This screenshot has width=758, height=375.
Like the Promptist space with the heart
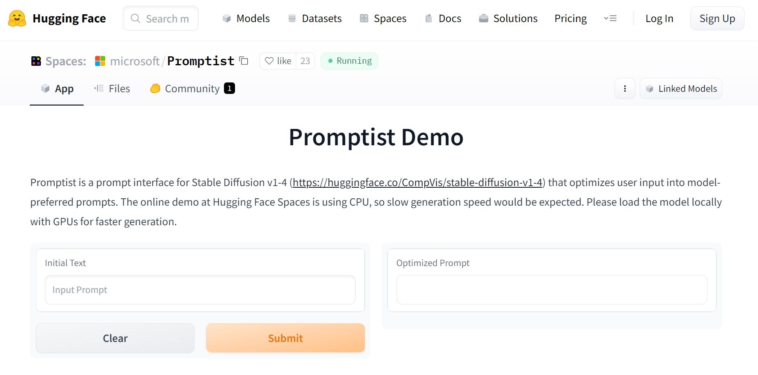269,61
